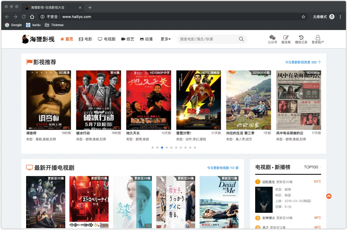
Task: Open the Tickmao bookmarks folder
Action: click(54, 25)
